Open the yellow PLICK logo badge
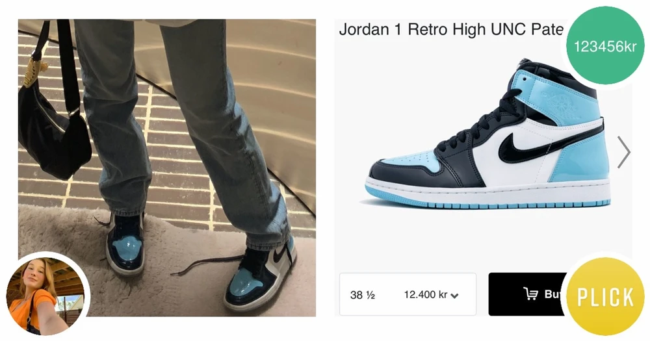This screenshot has width=650, height=341. 605,296
